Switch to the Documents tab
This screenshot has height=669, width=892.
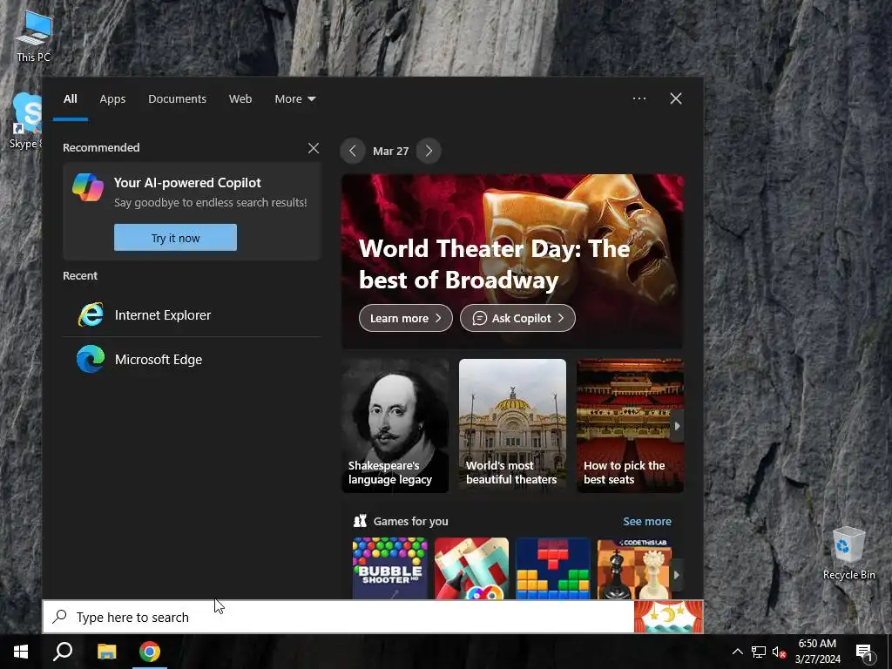tap(177, 98)
